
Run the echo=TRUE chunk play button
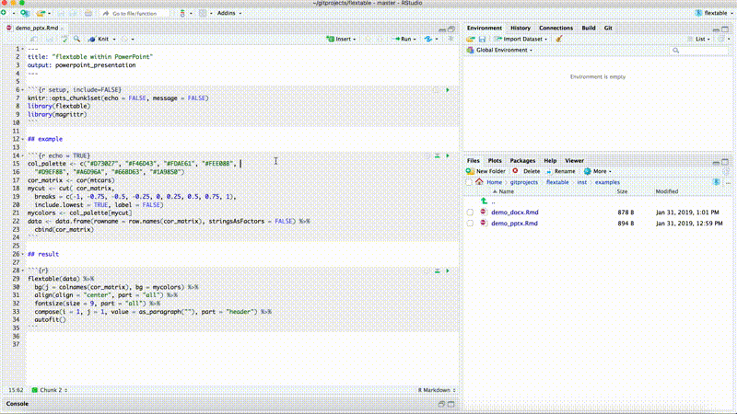pyautogui.click(x=448, y=155)
